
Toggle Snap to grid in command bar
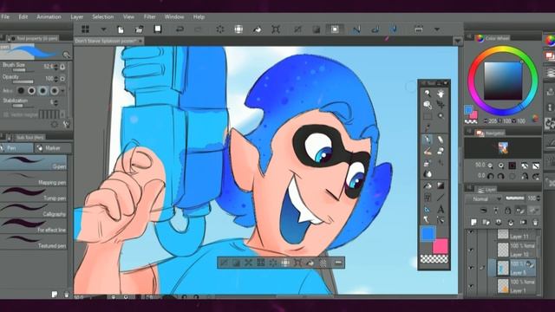(x=394, y=29)
